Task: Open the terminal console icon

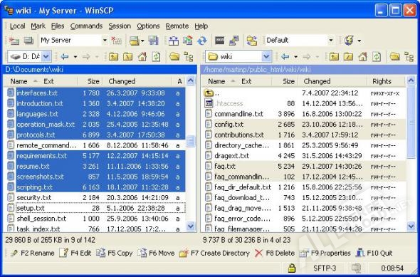Action: click(220, 41)
